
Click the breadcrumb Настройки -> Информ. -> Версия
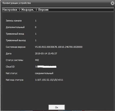(x=25, y=10)
